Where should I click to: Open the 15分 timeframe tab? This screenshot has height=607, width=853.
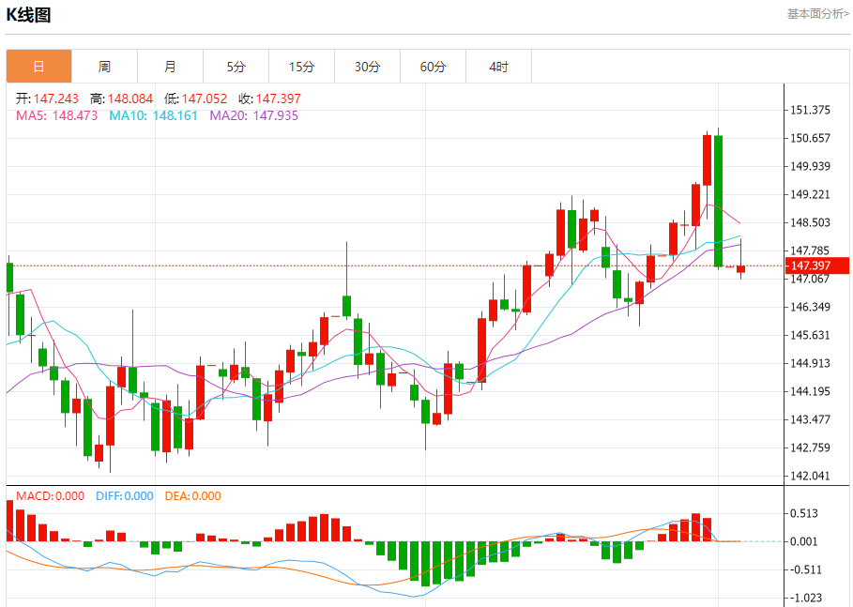(x=302, y=67)
